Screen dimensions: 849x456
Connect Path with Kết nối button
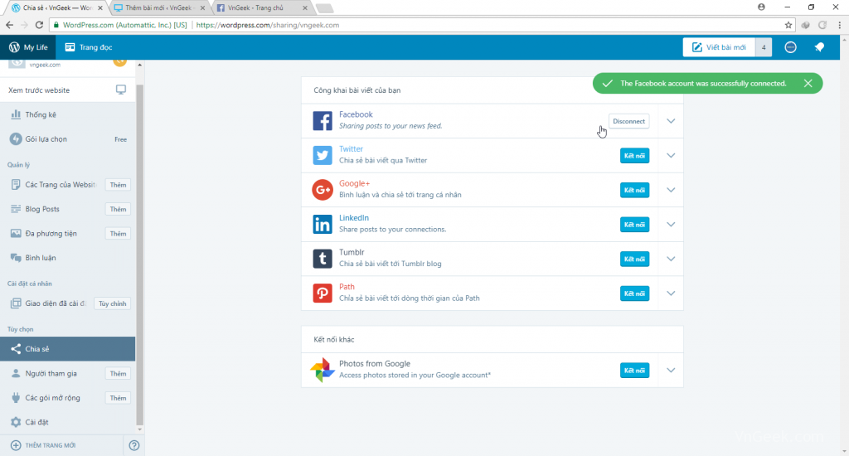634,293
